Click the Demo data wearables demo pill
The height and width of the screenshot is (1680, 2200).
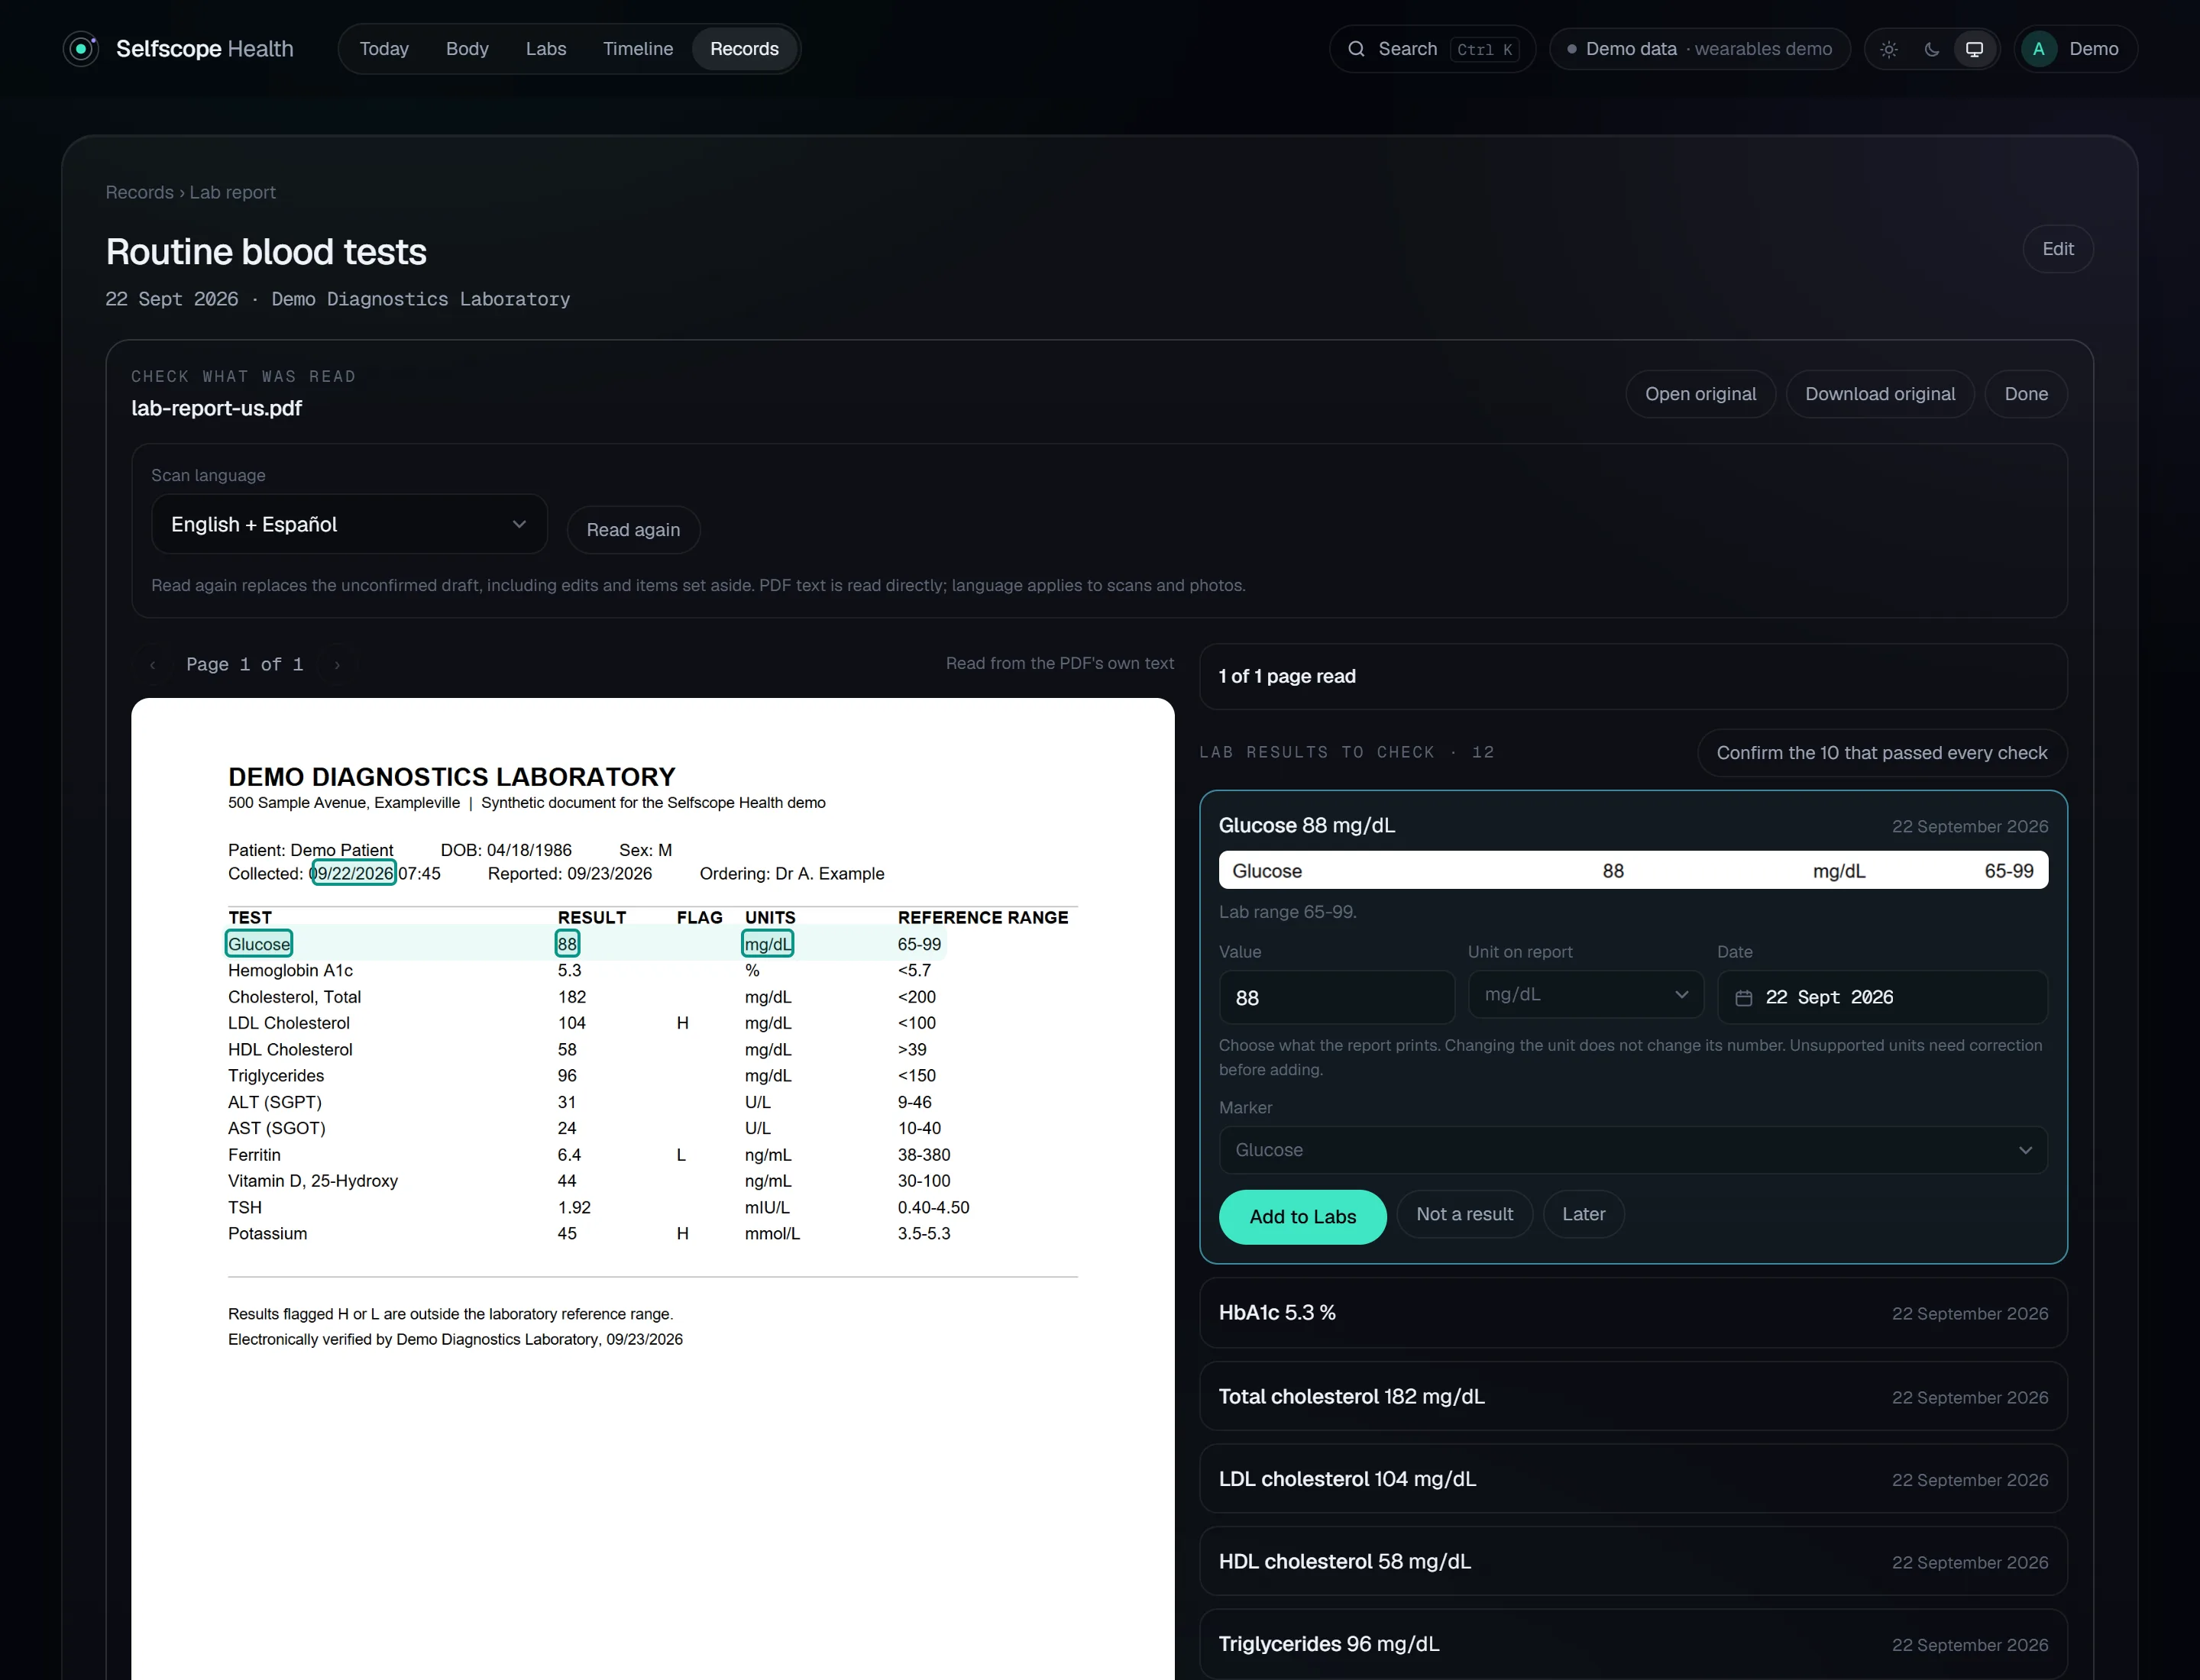pos(1699,49)
